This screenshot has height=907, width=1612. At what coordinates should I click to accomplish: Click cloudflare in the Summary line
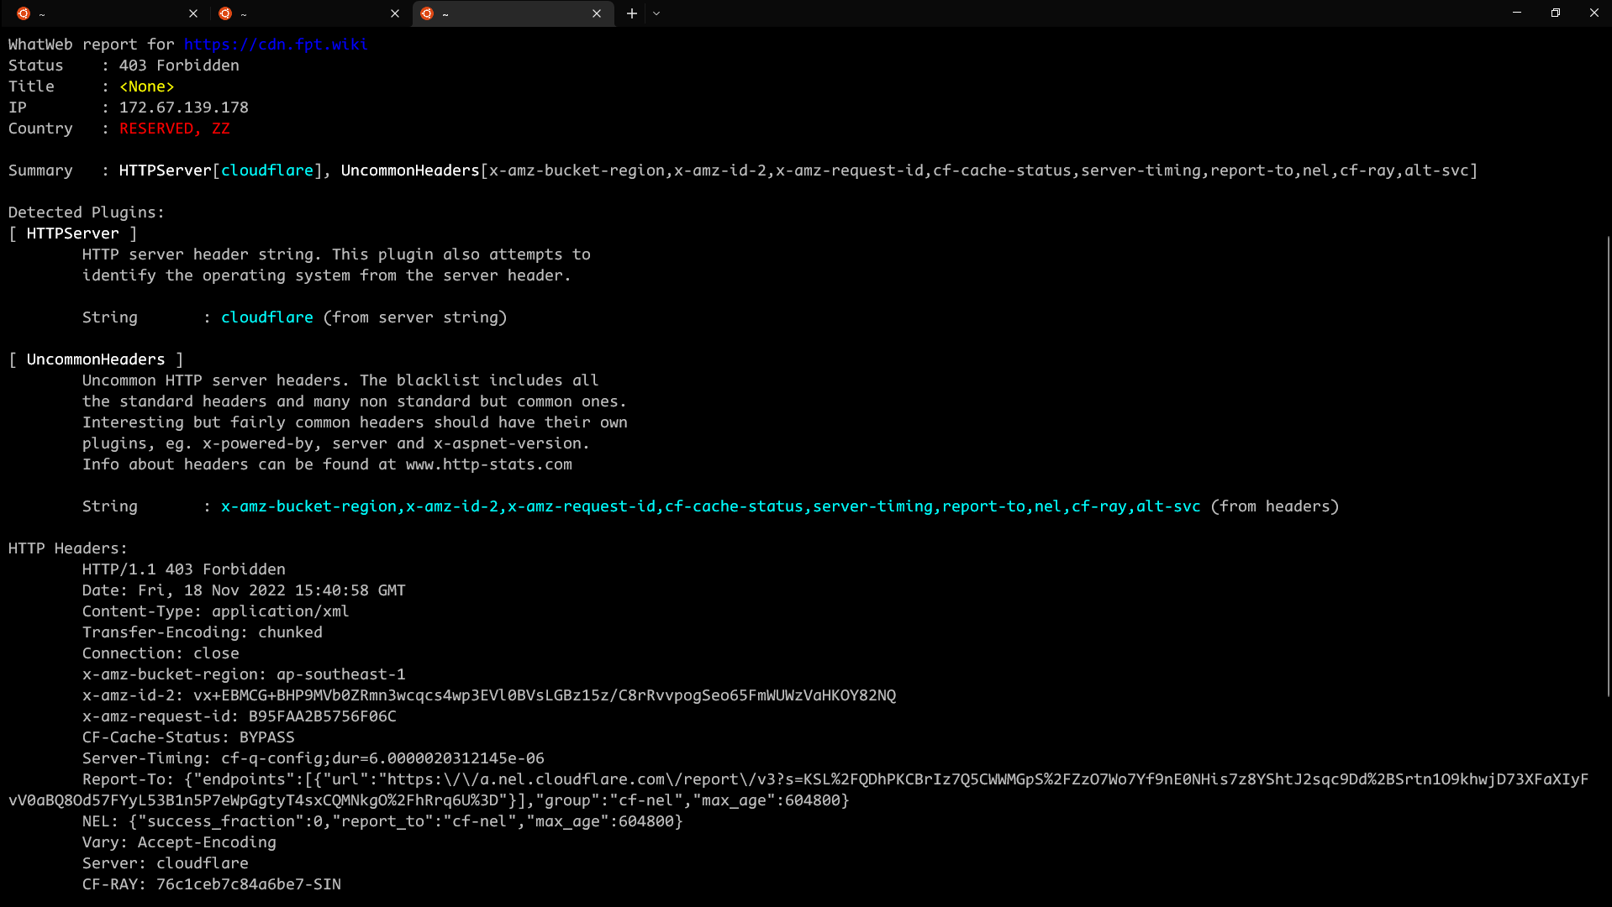click(x=267, y=170)
